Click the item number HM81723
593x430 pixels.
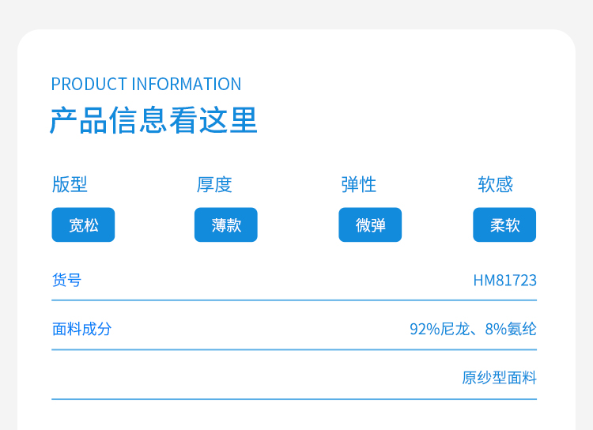505,281
